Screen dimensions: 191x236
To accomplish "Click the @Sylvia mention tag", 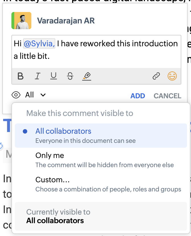I will click(x=39, y=44).
